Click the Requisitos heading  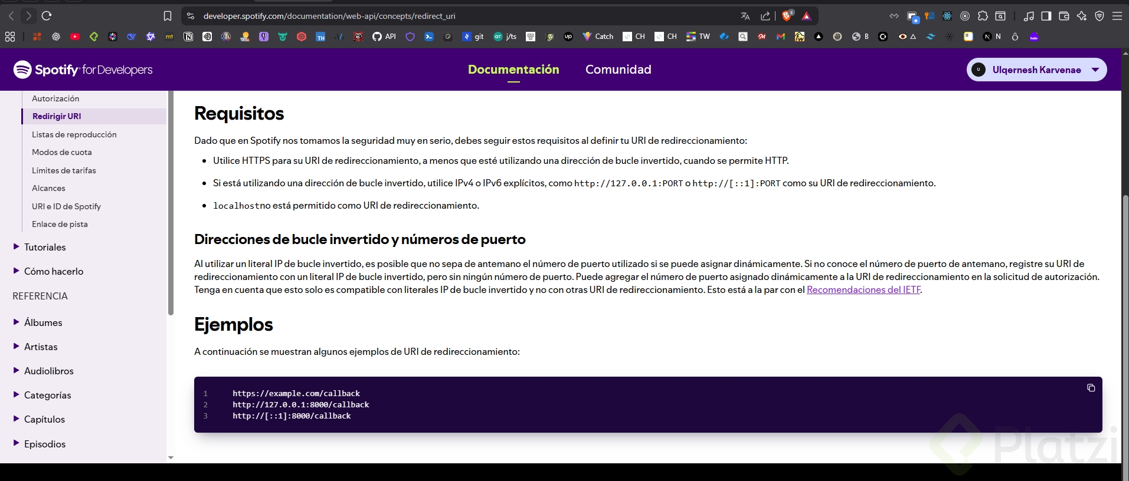(x=239, y=113)
